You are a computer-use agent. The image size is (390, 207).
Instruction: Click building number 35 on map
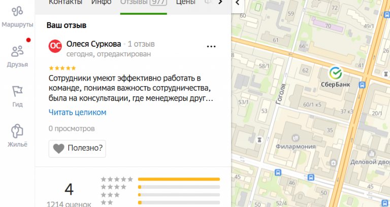[x=330, y=130]
